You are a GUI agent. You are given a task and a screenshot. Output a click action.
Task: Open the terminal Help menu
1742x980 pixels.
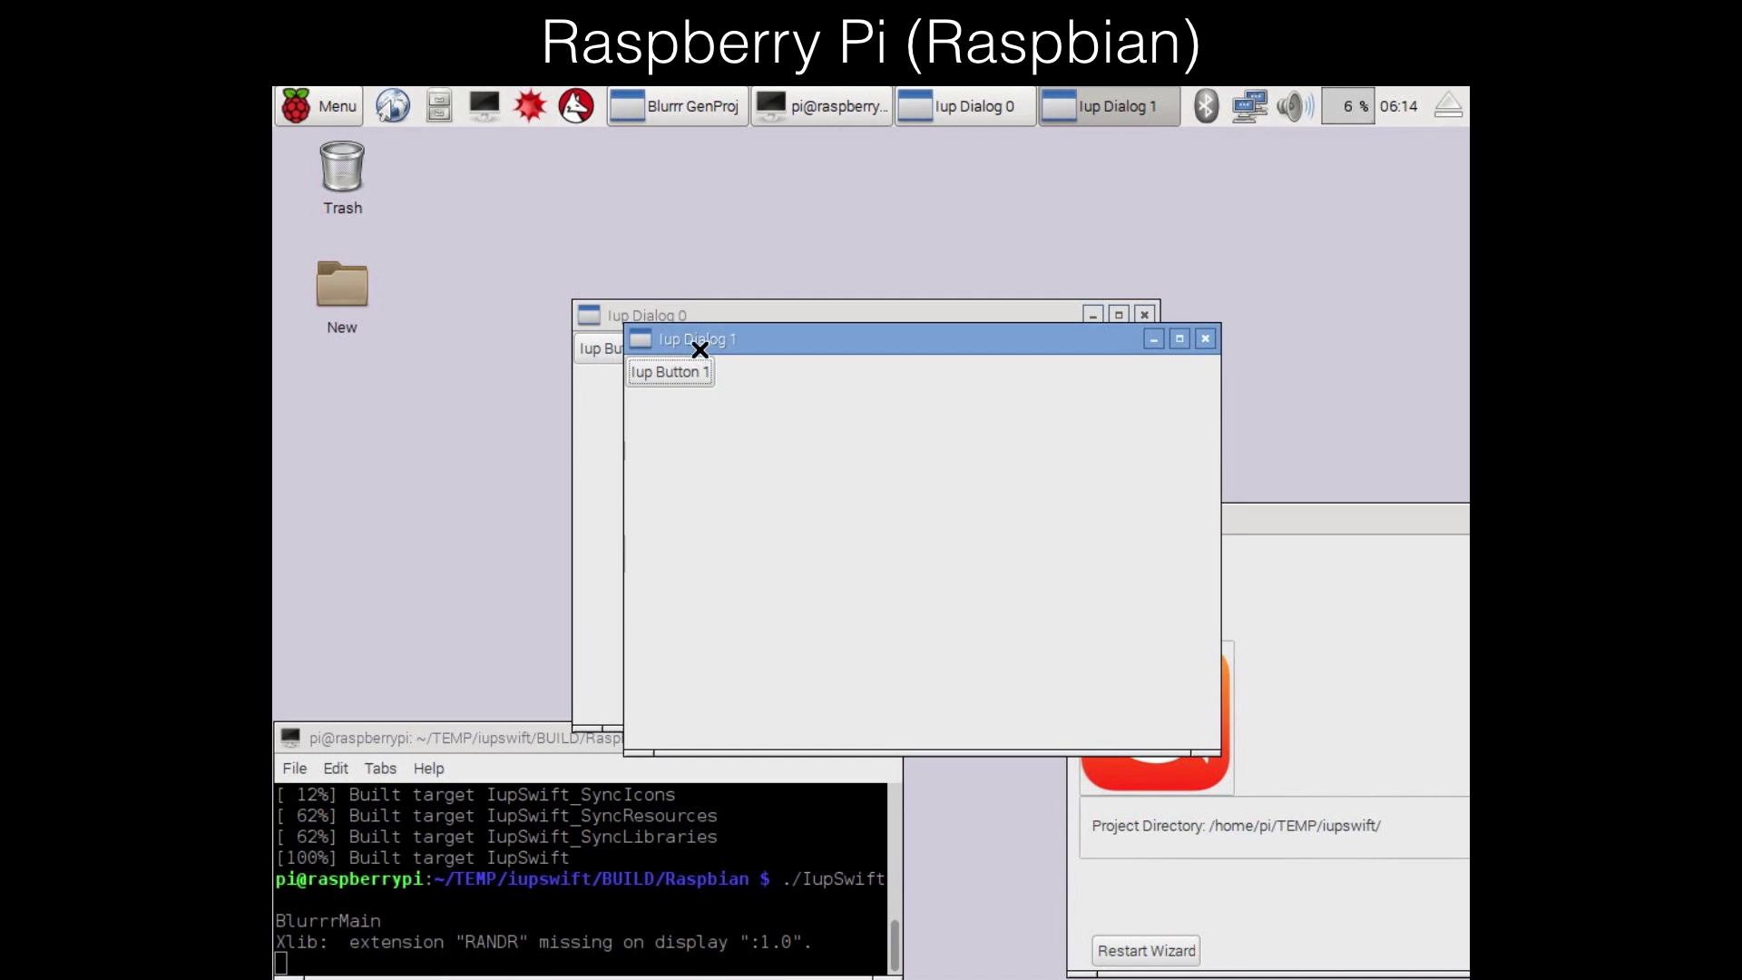coord(428,769)
